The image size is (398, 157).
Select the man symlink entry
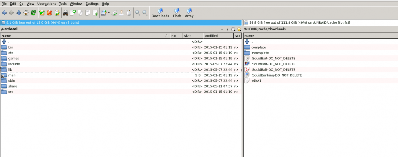(x=121, y=75)
